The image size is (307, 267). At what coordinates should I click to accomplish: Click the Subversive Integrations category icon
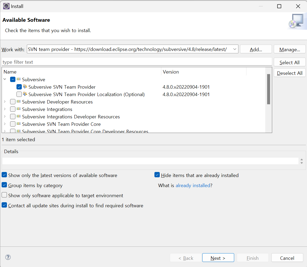(19, 109)
